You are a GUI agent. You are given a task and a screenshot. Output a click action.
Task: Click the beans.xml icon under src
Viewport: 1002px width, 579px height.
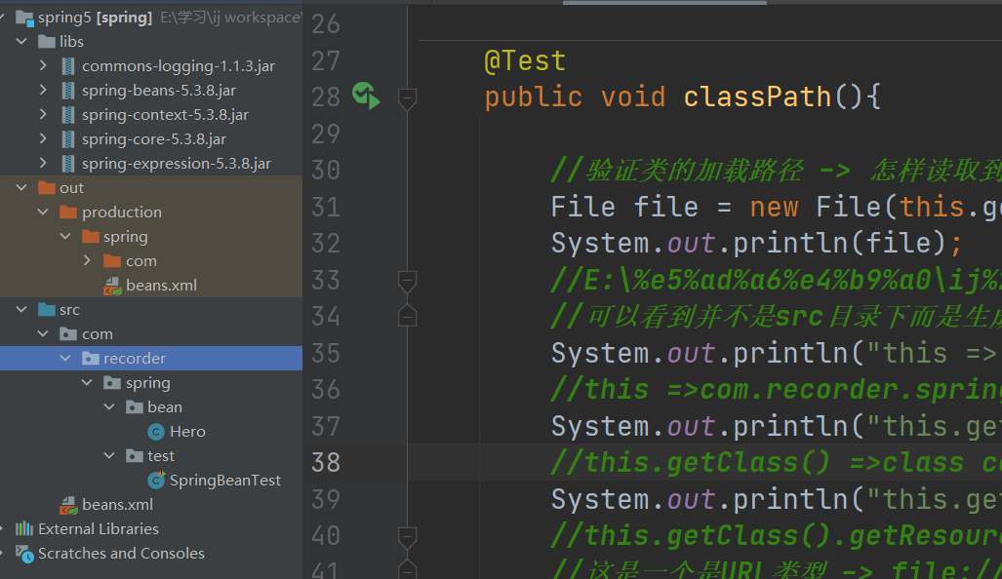pyautogui.click(x=68, y=505)
